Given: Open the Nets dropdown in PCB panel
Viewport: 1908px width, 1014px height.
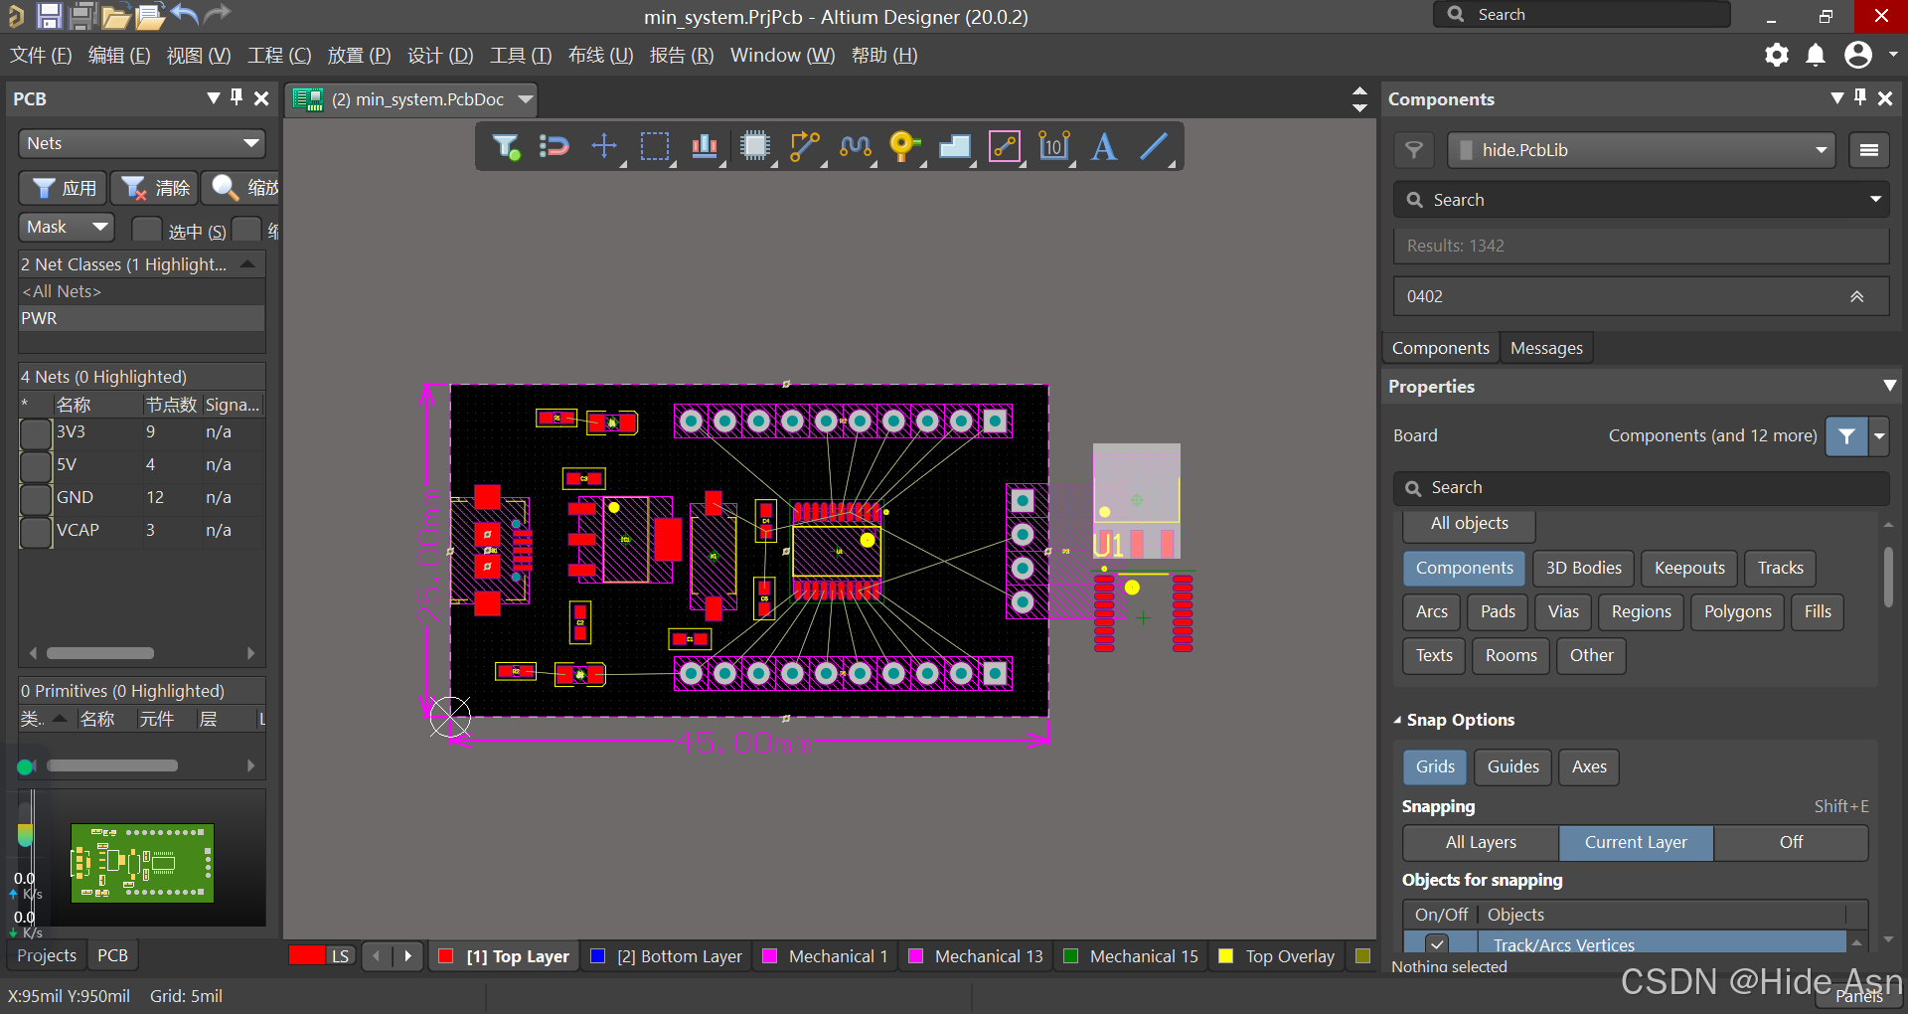Looking at the screenshot, I should (x=142, y=143).
